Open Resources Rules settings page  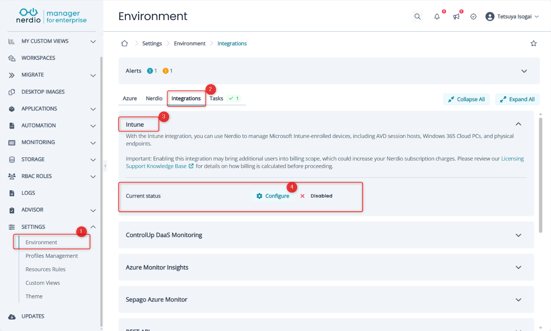click(x=45, y=269)
